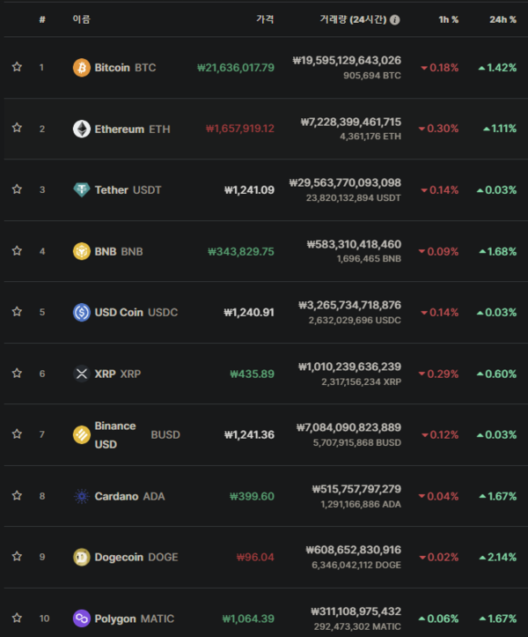Viewport: 528px width, 637px height.
Task: Click the Polygon MATIC logo icon
Action: pyautogui.click(x=81, y=618)
